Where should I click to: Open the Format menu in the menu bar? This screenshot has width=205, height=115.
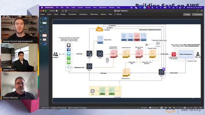(x=80, y=7)
